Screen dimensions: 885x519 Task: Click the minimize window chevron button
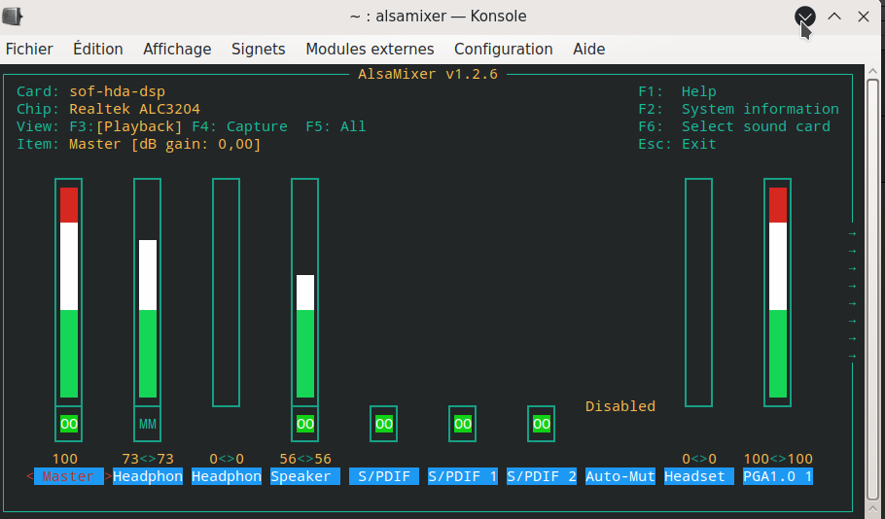click(805, 17)
